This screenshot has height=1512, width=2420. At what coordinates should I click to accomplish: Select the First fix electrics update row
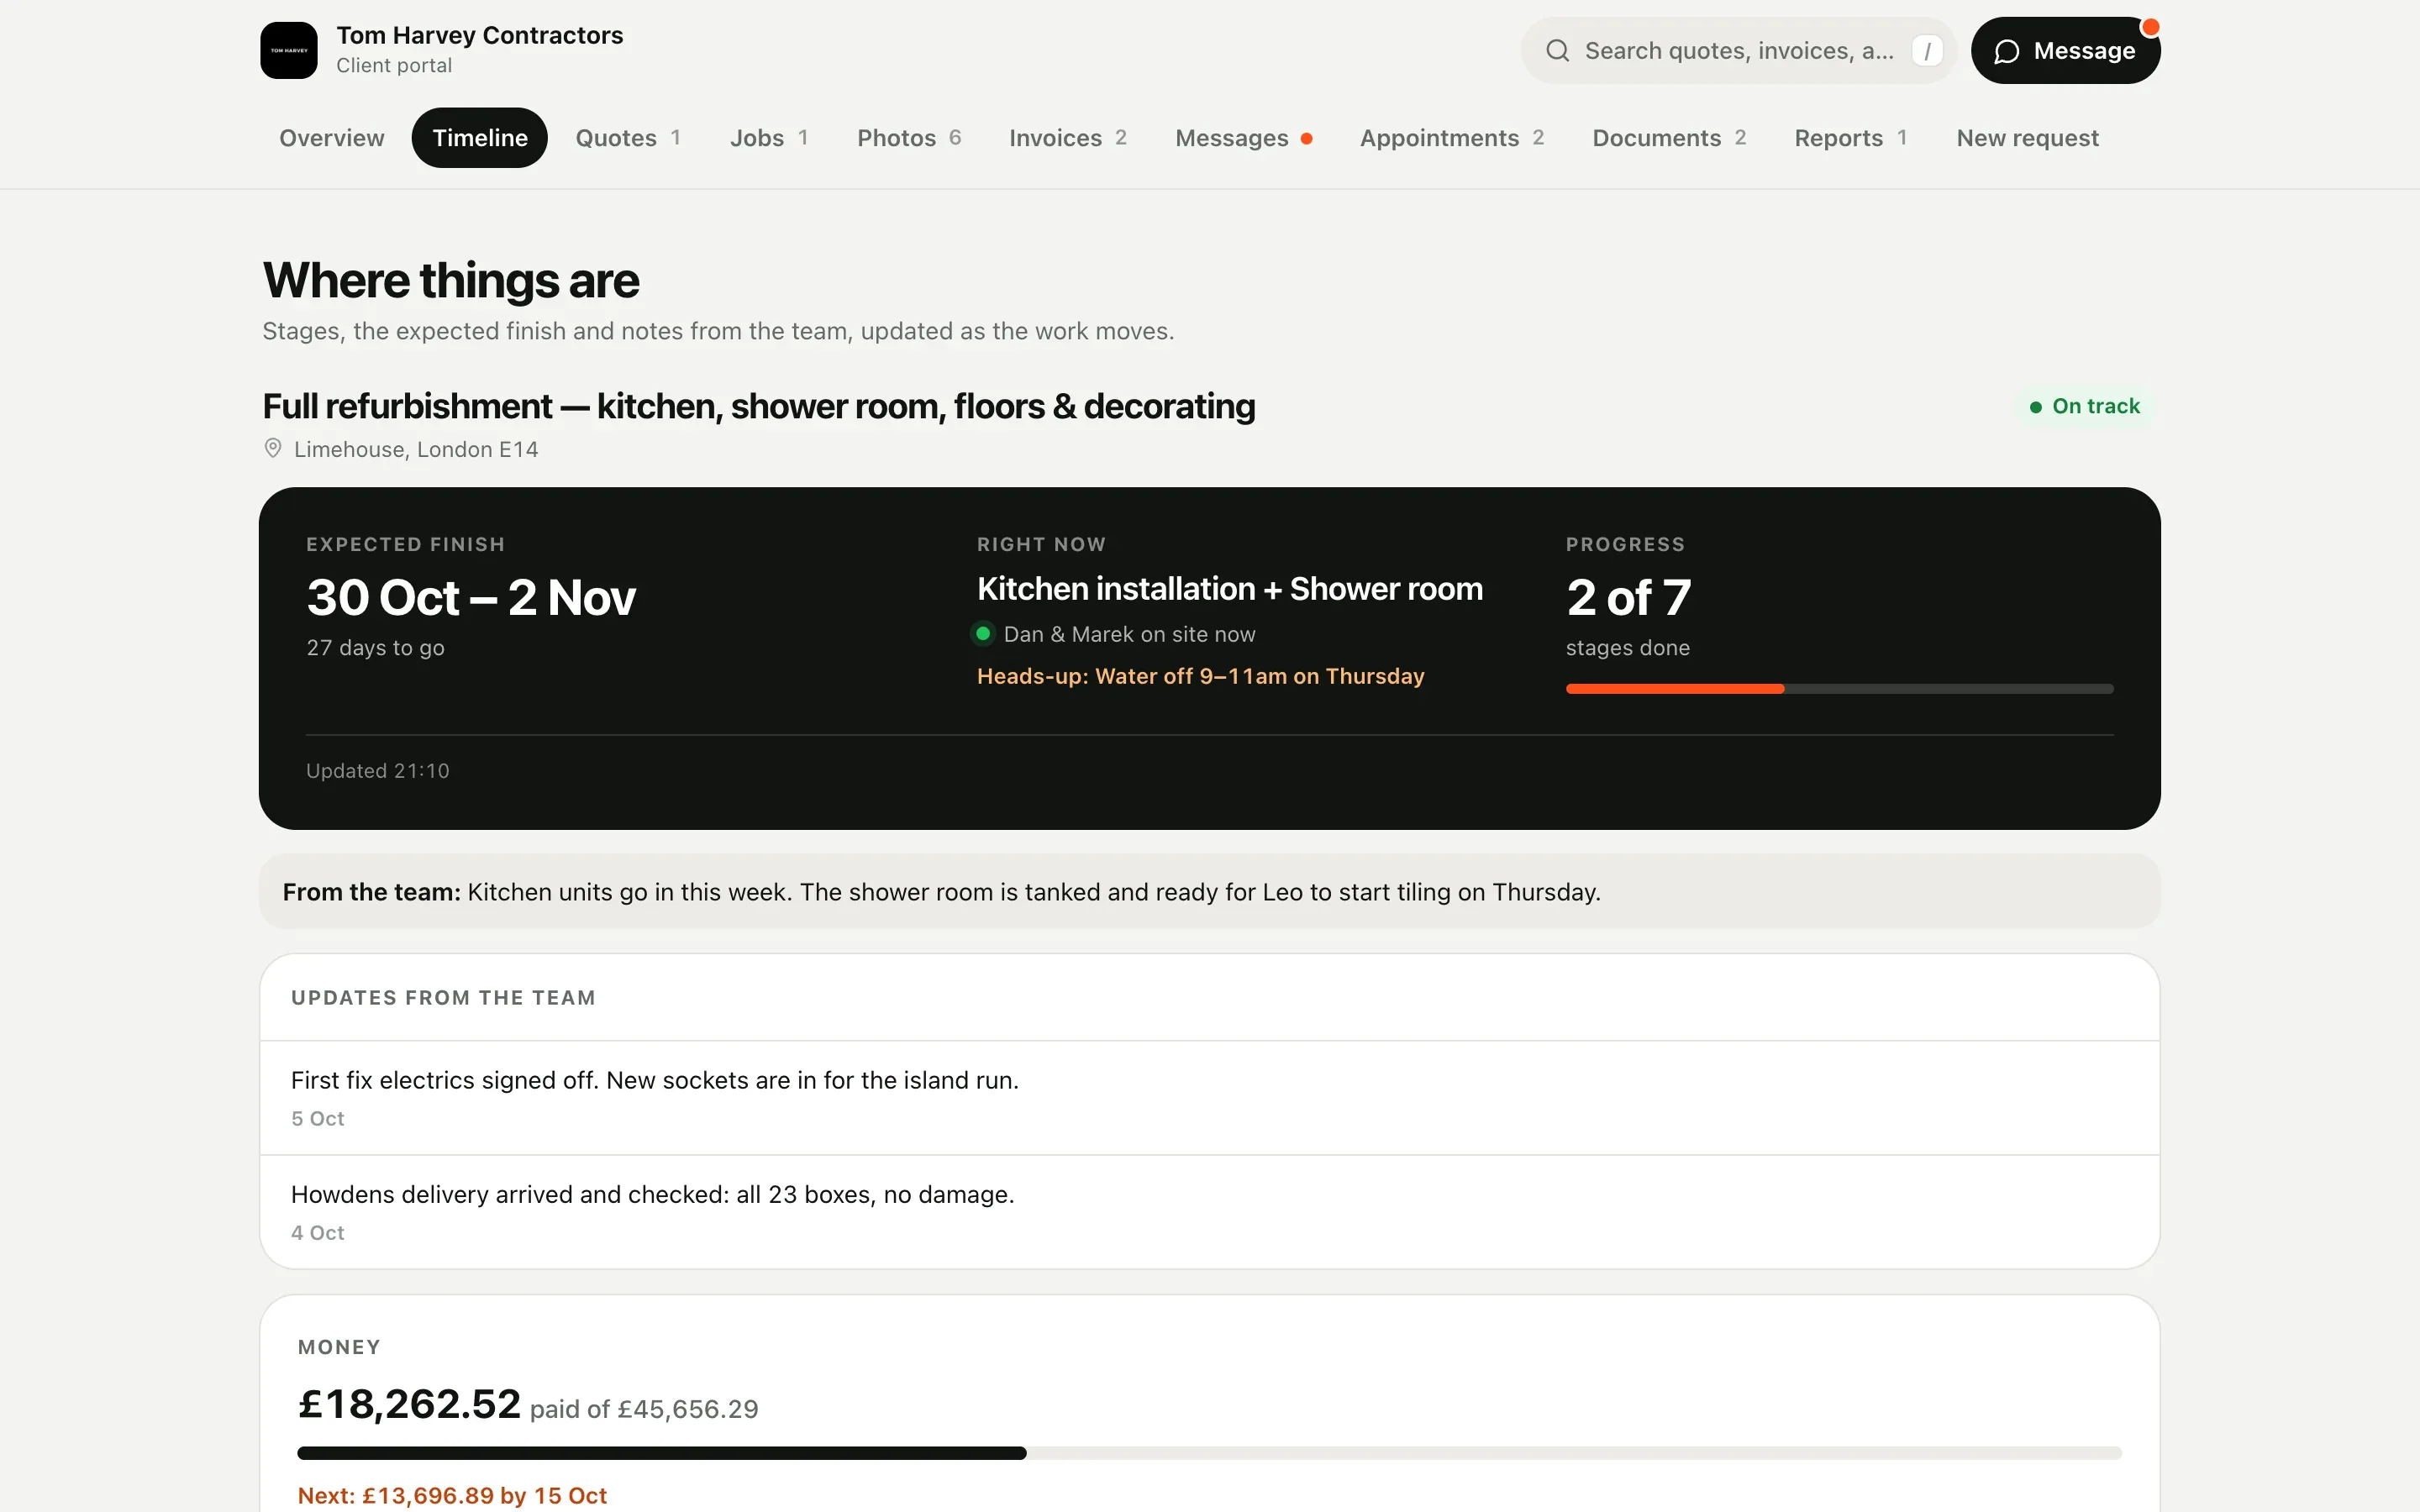(x=1209, y=1098)
